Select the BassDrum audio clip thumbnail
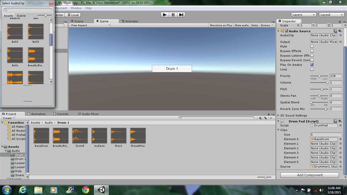Viewport: 347px width, 195px height. 41,136
